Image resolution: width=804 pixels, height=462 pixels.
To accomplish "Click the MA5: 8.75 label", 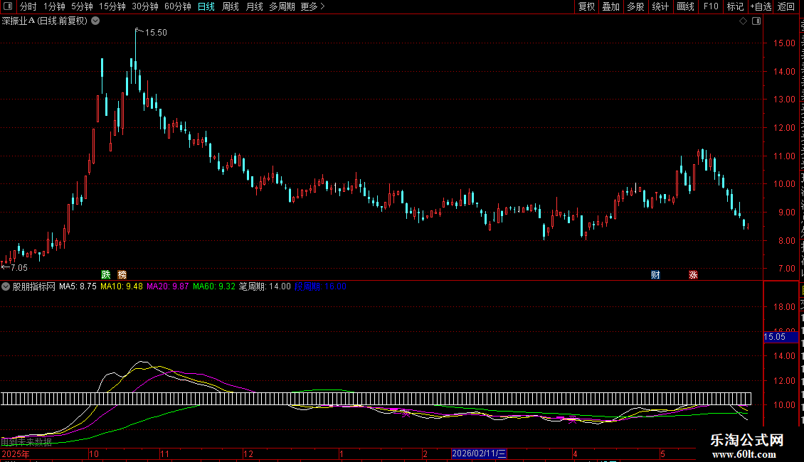I will click(78, 286).
